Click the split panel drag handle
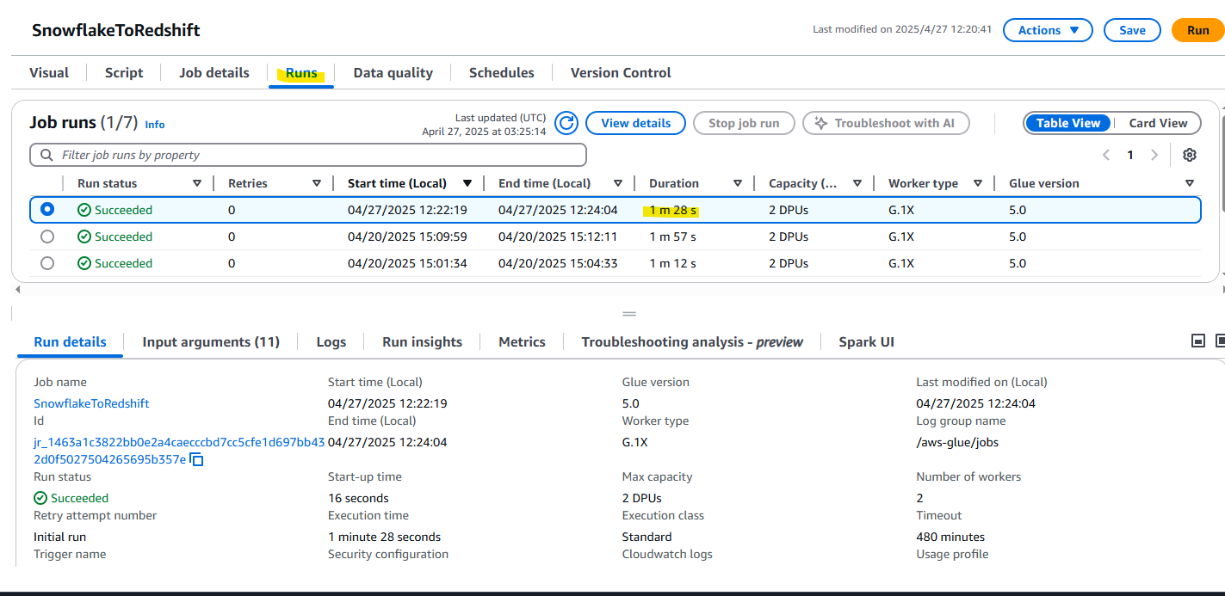This screenshot has width=1225, height=596. point(629,314)
